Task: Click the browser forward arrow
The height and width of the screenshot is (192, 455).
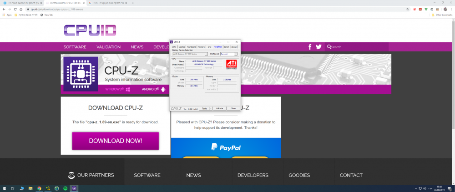Action: (x=10, y=9)
